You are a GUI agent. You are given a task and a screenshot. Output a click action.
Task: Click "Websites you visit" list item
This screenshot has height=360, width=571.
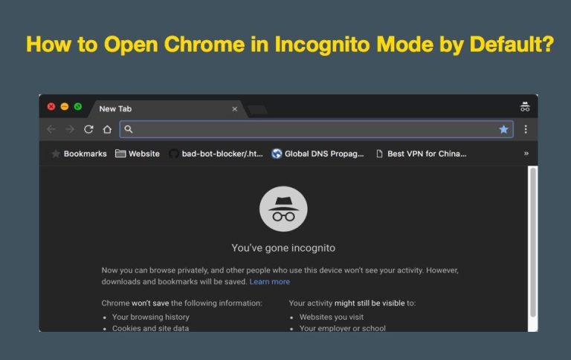coord(332,317)
